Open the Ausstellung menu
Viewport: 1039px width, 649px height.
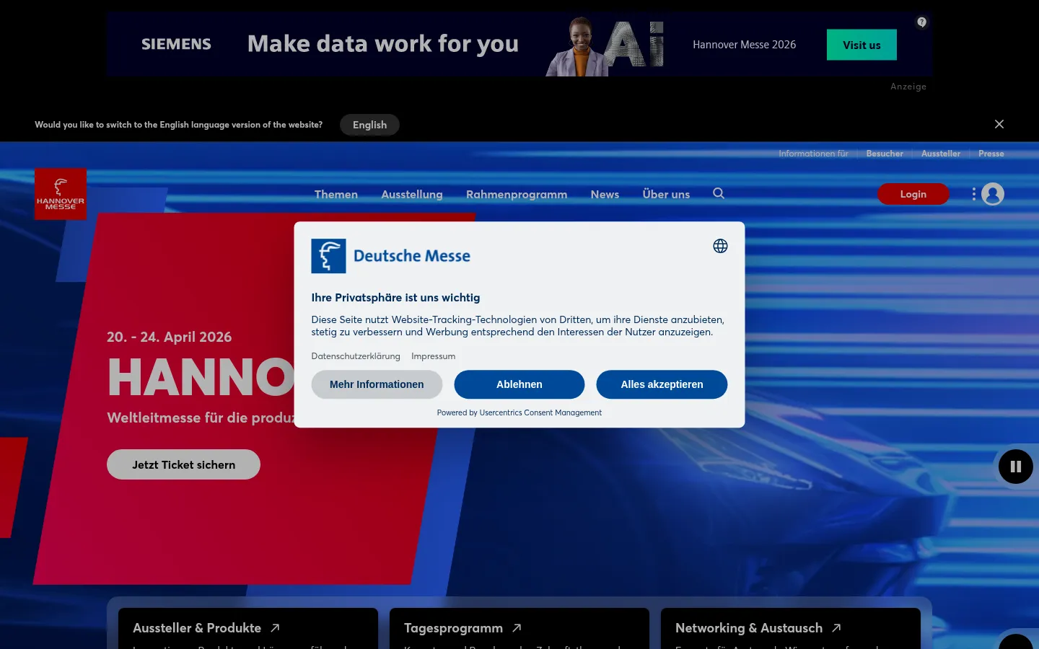412,194
